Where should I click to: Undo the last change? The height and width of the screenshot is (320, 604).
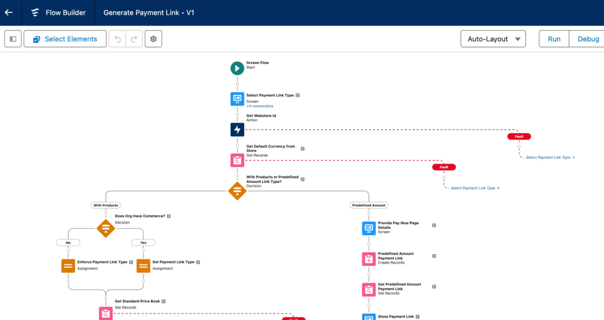[117, 39]
